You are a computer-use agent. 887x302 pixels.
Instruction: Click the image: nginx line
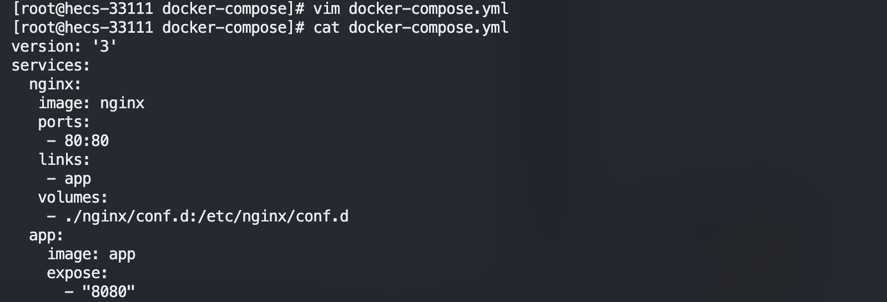(x=91, y=103)
